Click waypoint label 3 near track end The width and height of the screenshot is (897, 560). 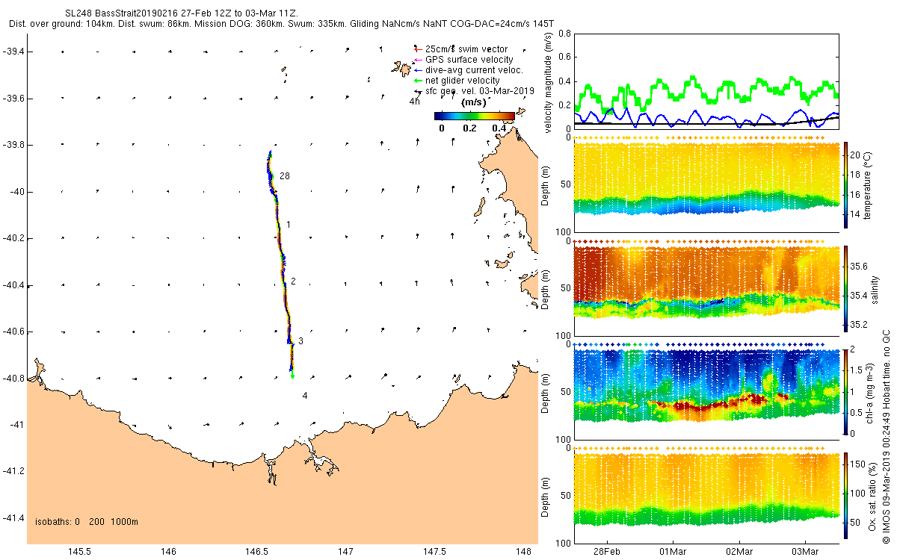click(300, 341)
